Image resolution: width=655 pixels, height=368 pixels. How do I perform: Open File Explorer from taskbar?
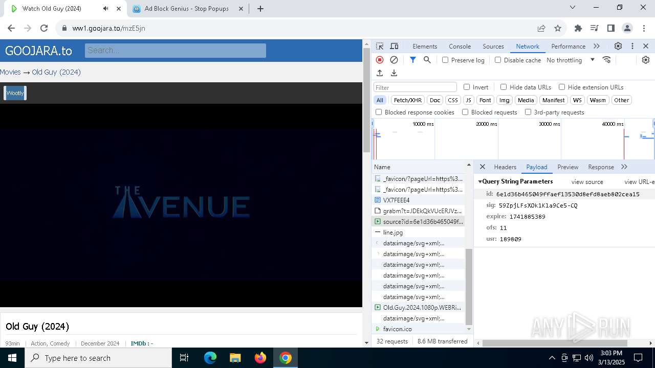pos(235,358)
